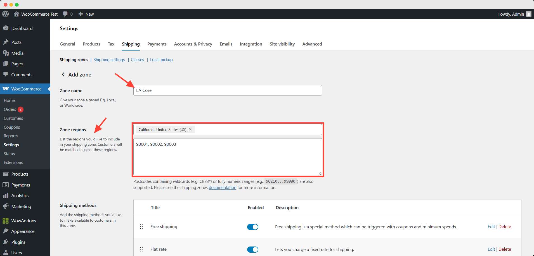This screenshot has width=534, height=256.
Task: Click the plus New icon in admin bar
Action: (81, 14)
